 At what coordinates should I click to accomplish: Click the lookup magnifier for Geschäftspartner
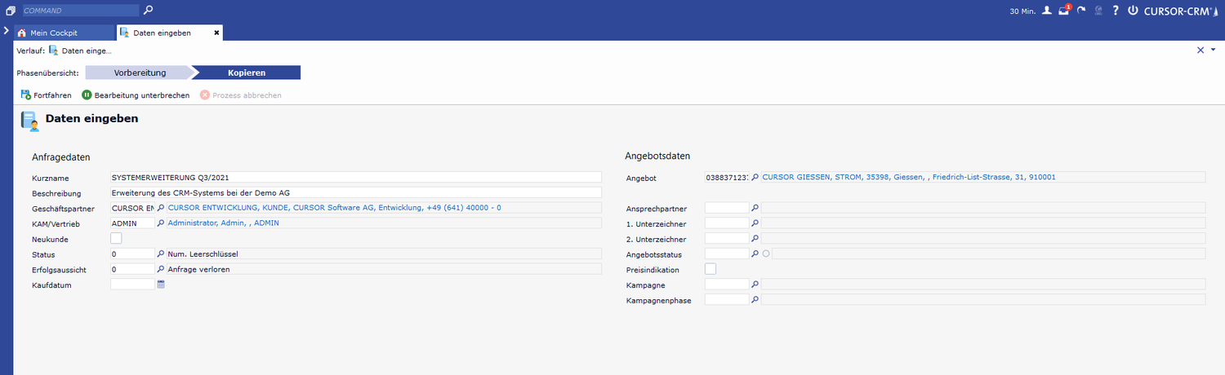click(x=161, y=208)
